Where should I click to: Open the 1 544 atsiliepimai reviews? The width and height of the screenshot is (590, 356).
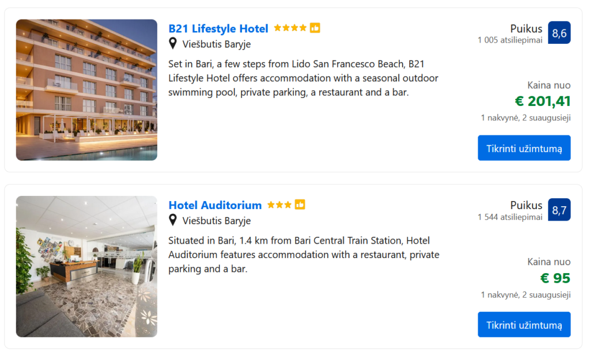click(x=510, y=217)
